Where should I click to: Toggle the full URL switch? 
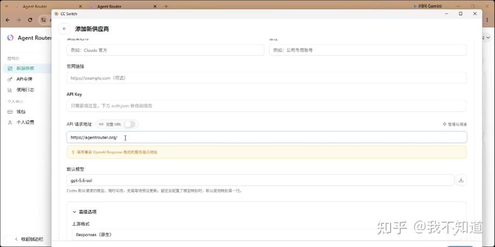(129, 124)
